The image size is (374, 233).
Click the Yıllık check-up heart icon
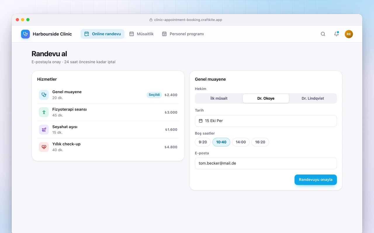coord(44,147)
